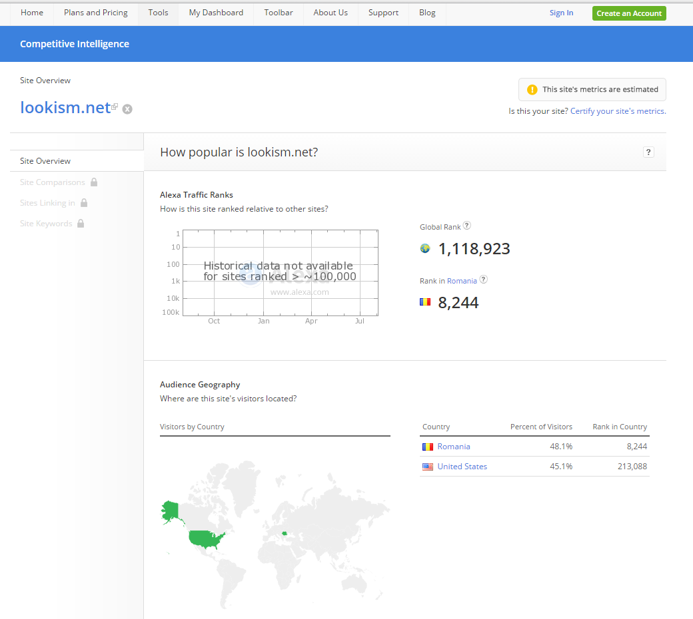Click the external link icon beside lookism.net
This screenshot has height=619, width=693.
click(115, 106)
